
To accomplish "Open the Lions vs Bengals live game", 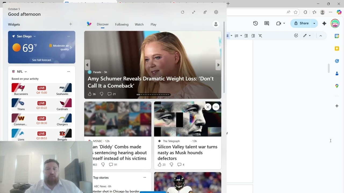I will (42, 135).
